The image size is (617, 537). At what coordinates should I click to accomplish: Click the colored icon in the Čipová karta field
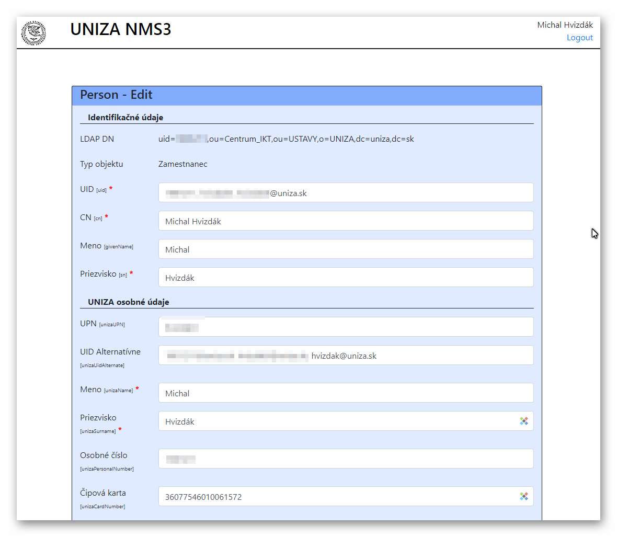(523, 496)
